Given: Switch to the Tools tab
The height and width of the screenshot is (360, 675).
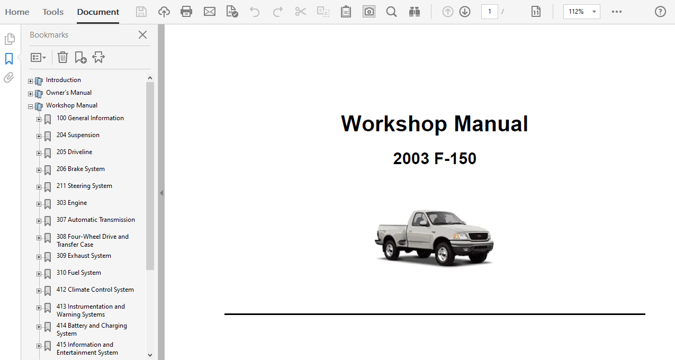Looking at the screenshot, I should coord(53,12).
